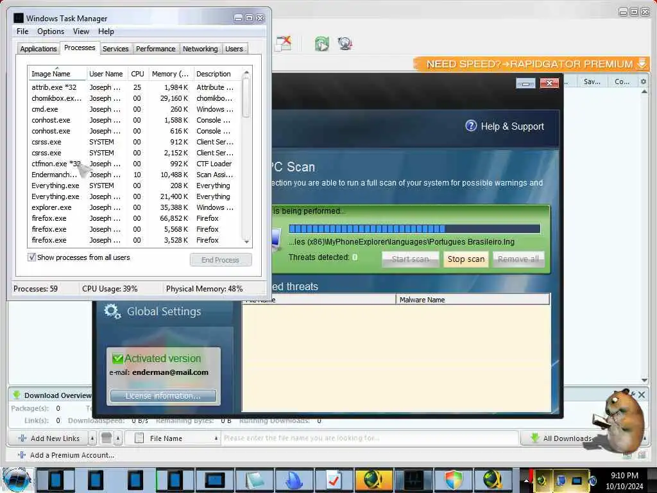Close the Download Overview panel with X
Image resolution: width=657 pixels, height=493 pixels.
(x=642, y=395)
